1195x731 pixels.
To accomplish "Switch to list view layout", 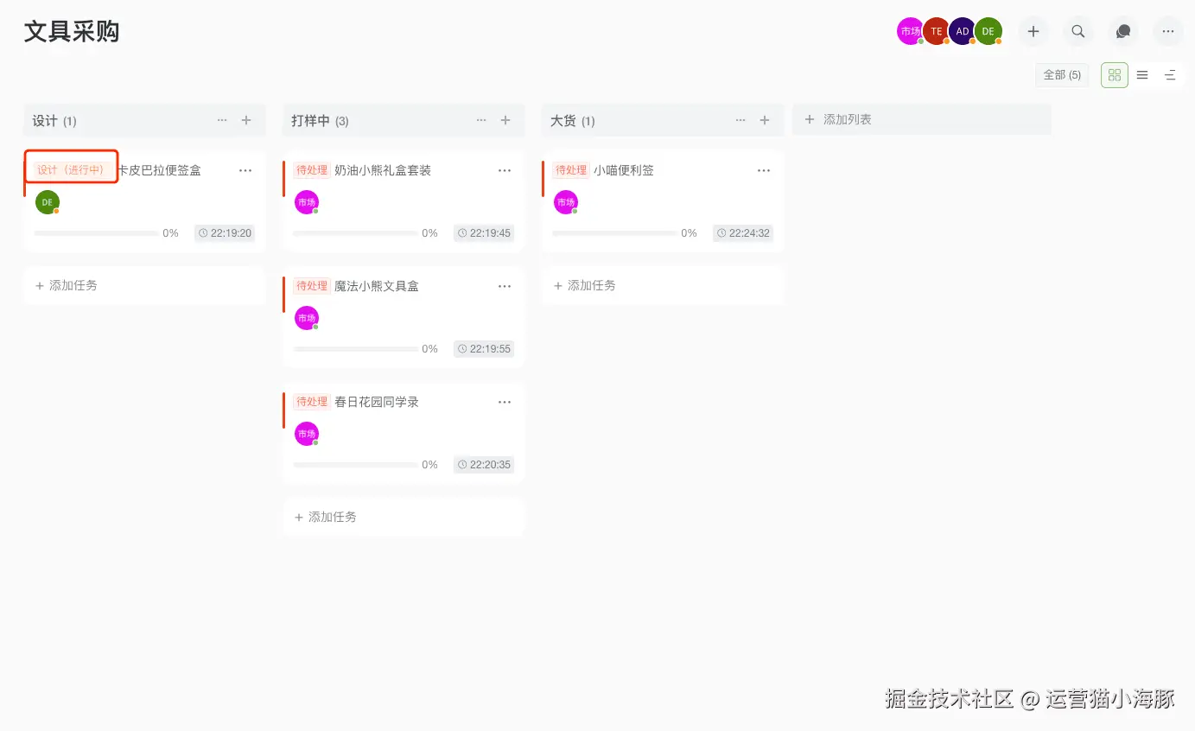I will 1141,75.
